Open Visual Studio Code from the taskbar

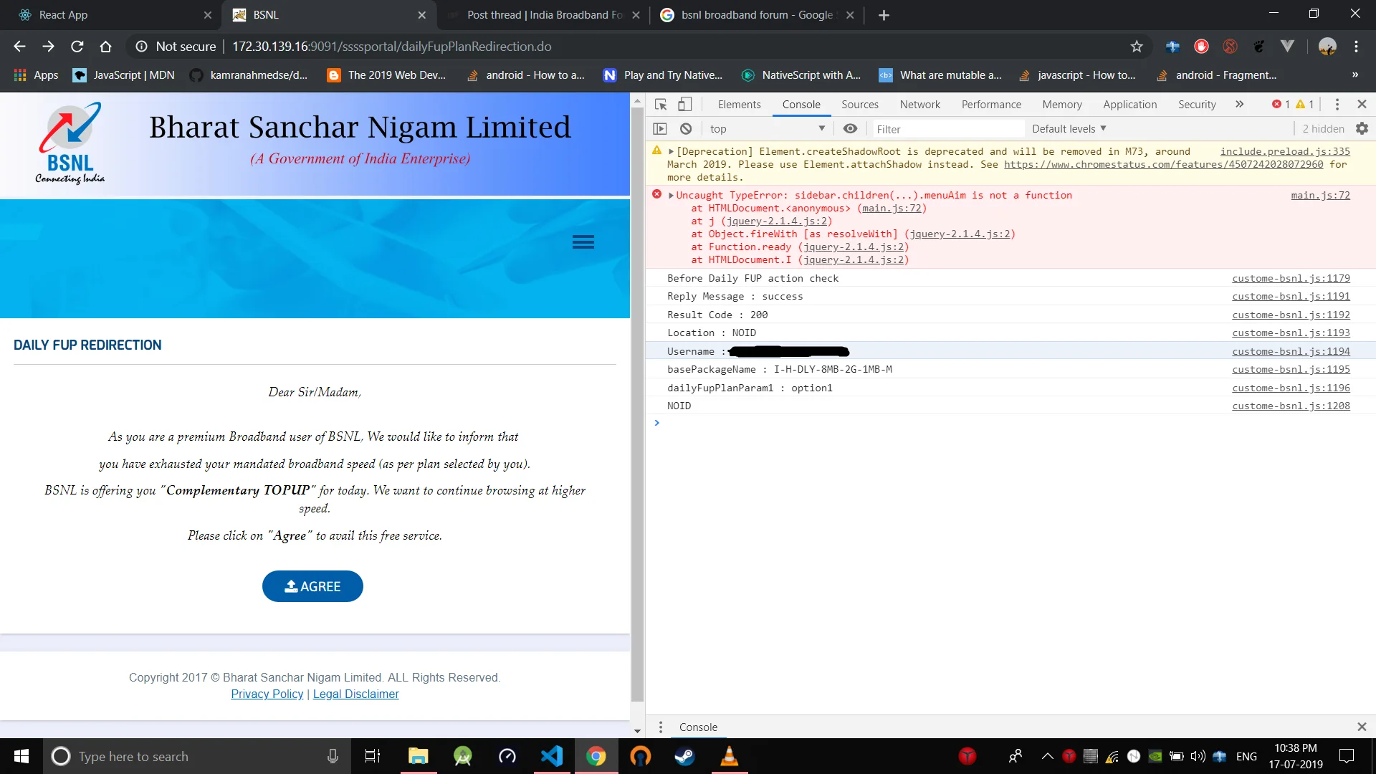point(552,756)
